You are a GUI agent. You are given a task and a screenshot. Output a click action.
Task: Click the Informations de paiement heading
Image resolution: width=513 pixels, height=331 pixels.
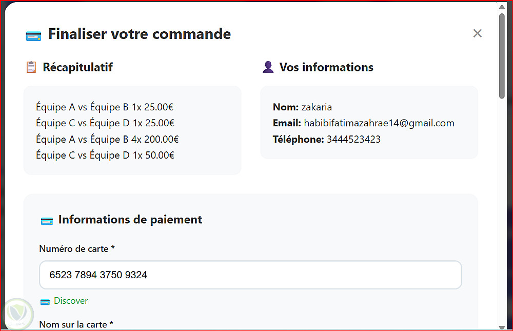130,220
